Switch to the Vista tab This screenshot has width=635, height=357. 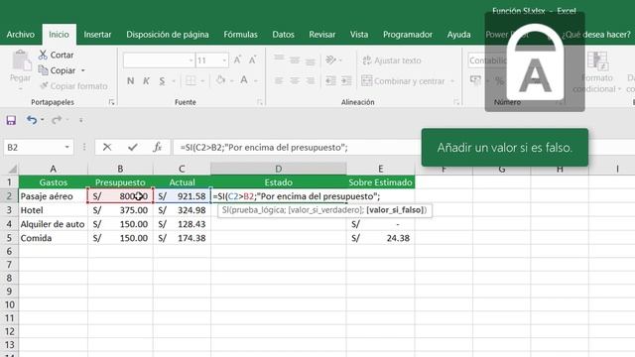[359, 35]
